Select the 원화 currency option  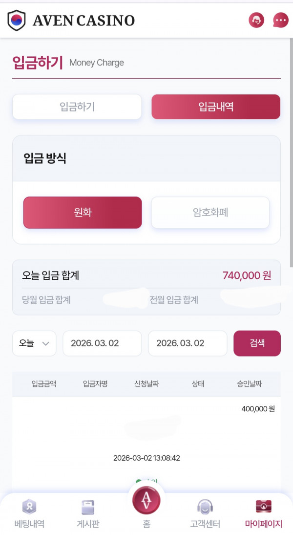pos(82,212)
